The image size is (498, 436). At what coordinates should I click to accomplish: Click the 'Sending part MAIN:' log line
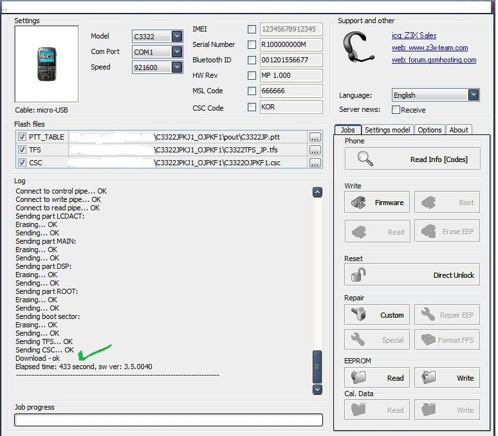[x=46, y=241]
